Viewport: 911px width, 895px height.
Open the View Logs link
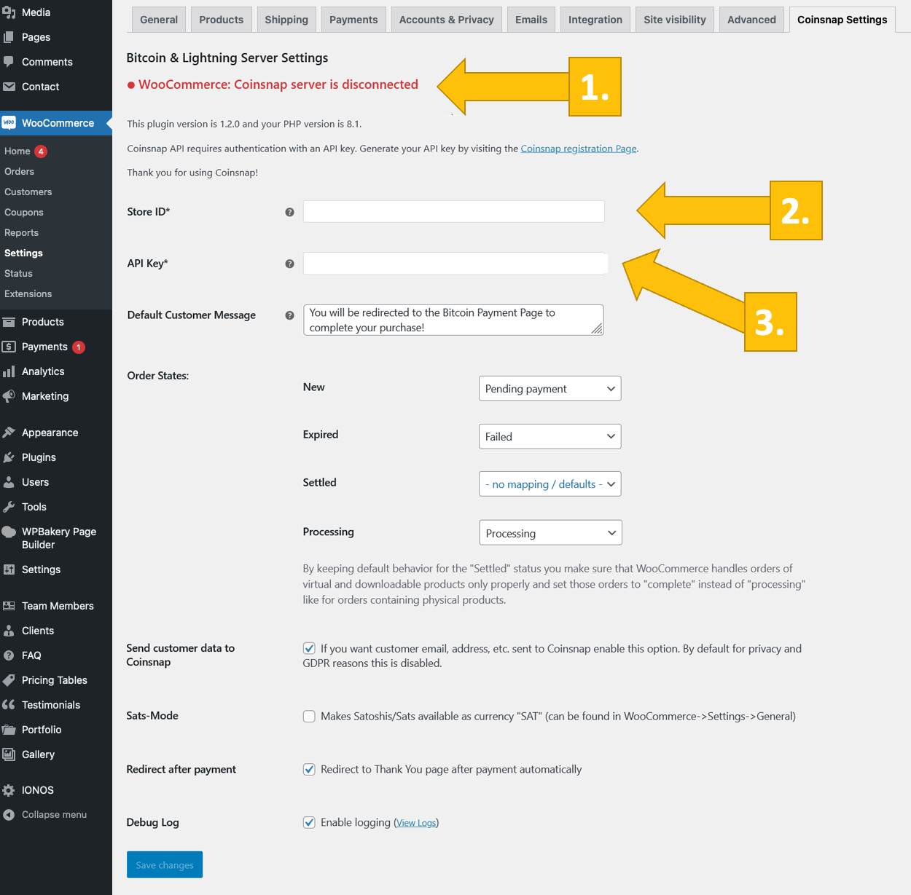coord(416,823)
